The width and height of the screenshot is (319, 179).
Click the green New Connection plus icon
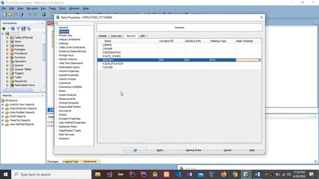(x=3, y=29)
